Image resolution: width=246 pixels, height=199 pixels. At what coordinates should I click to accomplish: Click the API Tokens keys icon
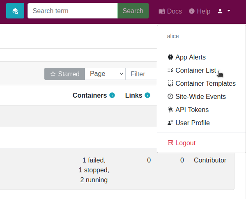point(170,110)
